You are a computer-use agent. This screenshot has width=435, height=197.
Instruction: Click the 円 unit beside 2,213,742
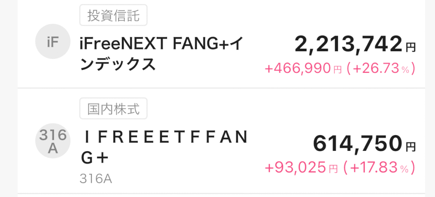click(410, 47)
